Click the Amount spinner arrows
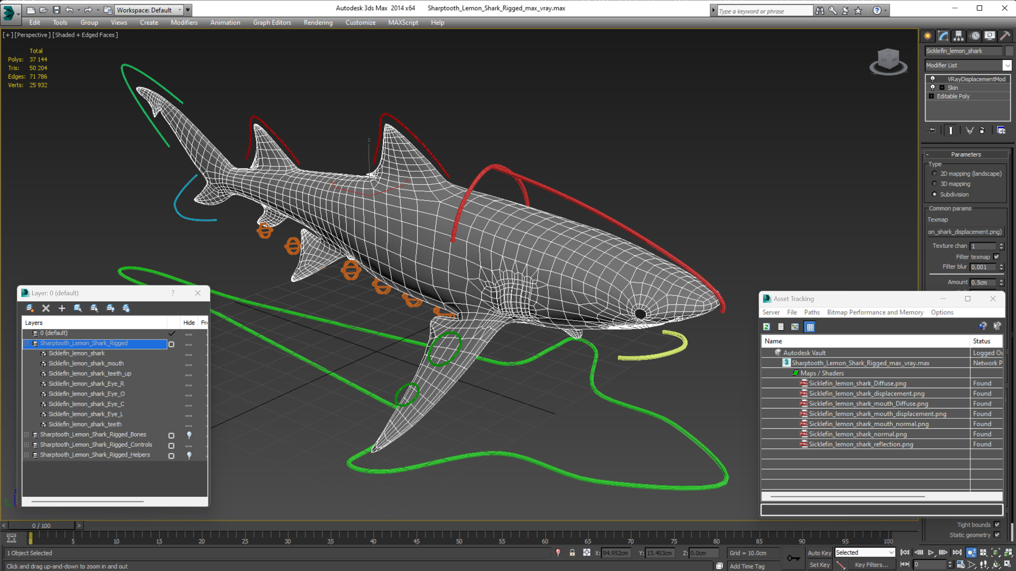 pyautogui.click(x=1001, y=282)
